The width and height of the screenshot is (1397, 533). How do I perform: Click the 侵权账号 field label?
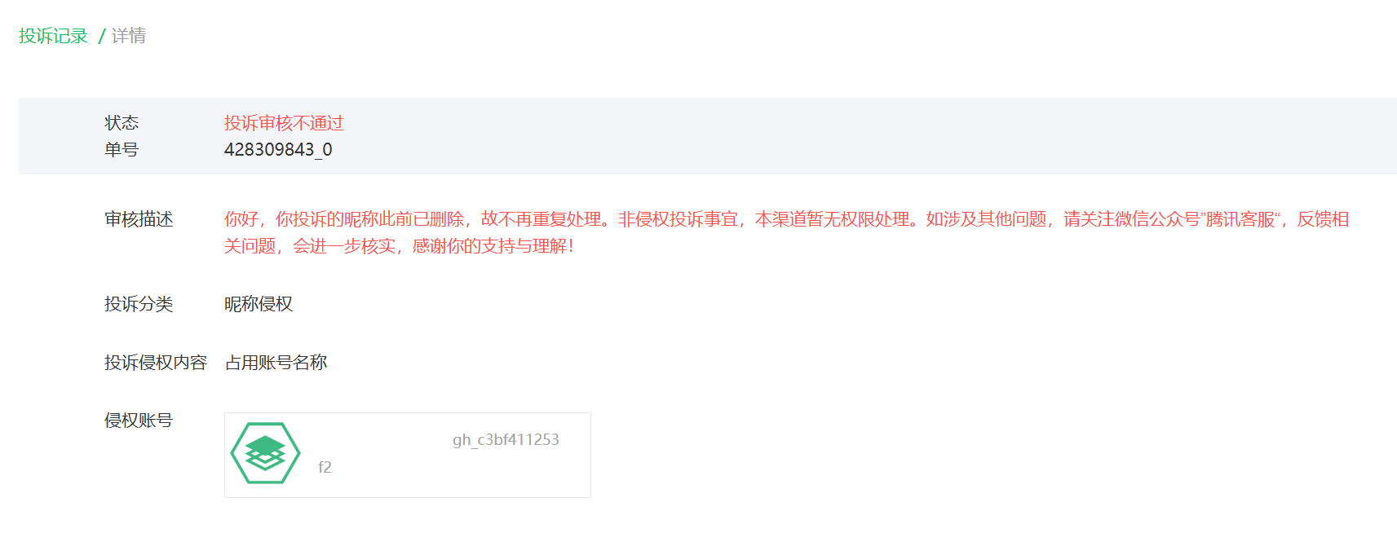(x=139, y=421)
